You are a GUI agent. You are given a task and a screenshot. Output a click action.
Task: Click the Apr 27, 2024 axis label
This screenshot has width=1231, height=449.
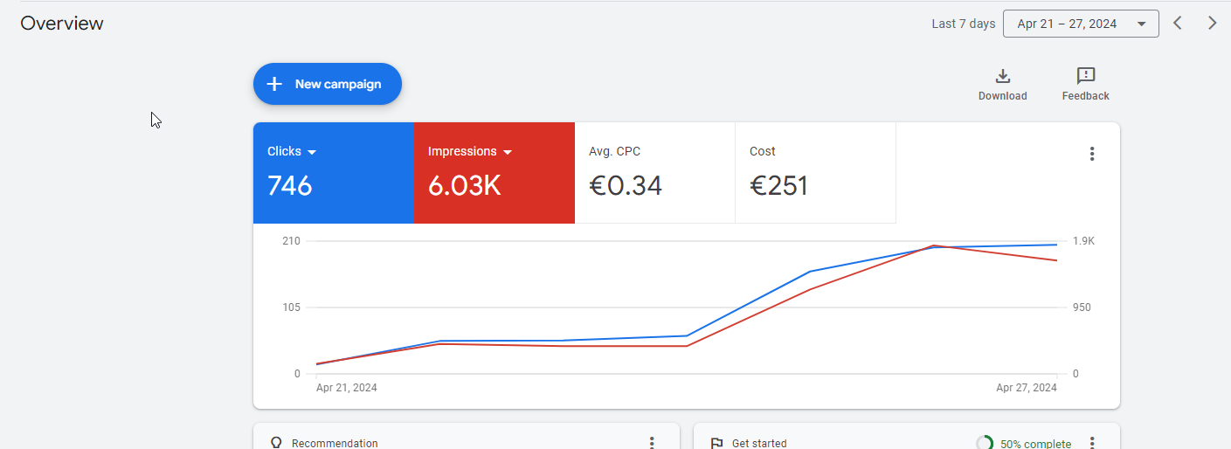(x=1027, y=387)
